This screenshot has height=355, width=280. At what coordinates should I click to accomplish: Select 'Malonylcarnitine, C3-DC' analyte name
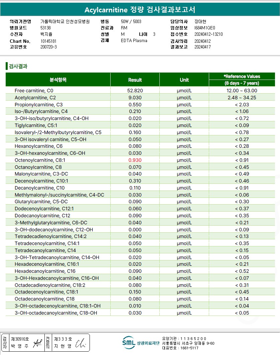pyautogui.click(x=41, y=174)
